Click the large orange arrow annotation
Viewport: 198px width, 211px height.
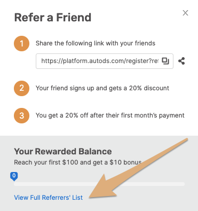[x=135, y=169]
